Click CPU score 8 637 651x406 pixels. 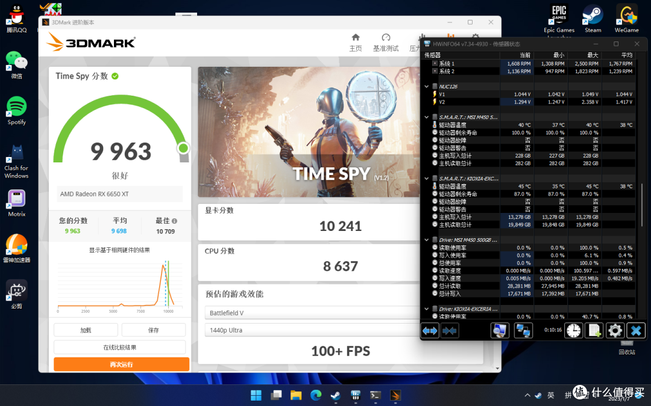pos(341,266)
